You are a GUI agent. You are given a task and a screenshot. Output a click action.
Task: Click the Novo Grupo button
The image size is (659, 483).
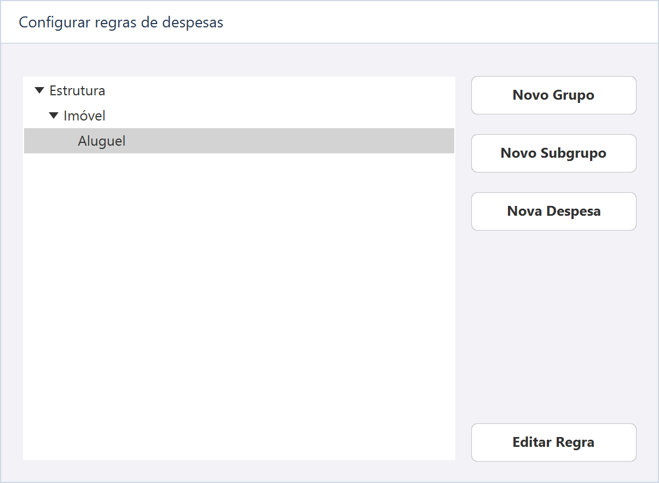[553, 95]
